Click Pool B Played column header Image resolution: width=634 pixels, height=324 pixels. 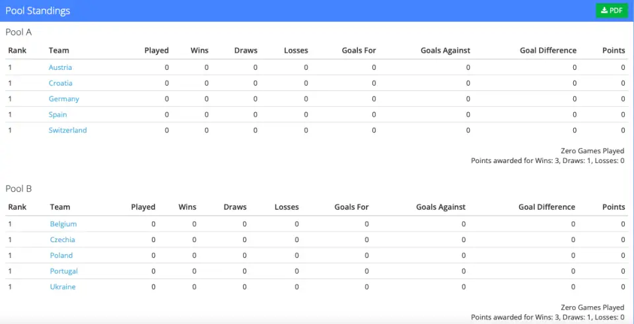point(143,207)
